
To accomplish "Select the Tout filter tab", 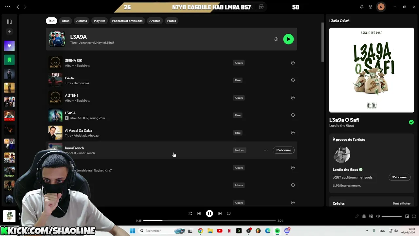I will pyautogui.click(x=51, y=21).
